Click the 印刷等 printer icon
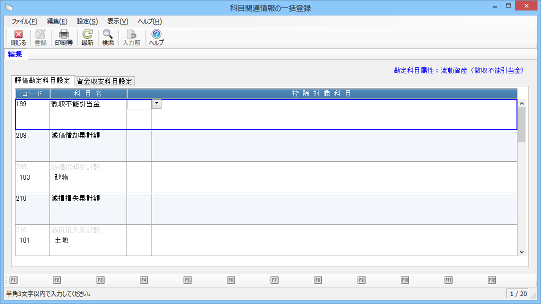541x304 pixels. 63,38
